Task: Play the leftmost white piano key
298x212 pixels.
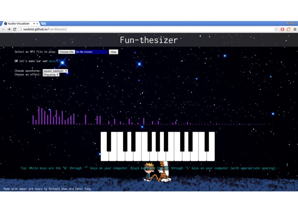Action: 104,155
